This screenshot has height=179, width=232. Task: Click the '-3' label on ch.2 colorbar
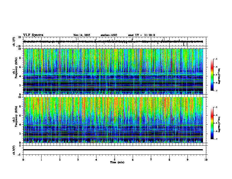point(216,107)
